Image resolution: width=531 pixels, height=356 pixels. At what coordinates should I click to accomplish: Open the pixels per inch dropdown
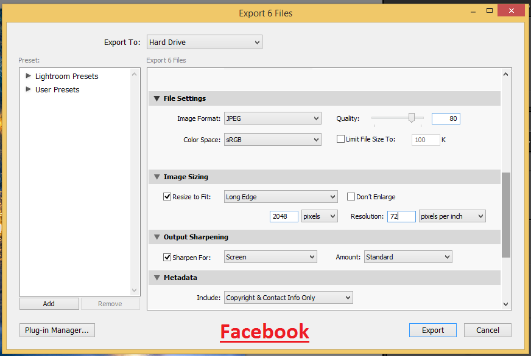coord(452,216)
